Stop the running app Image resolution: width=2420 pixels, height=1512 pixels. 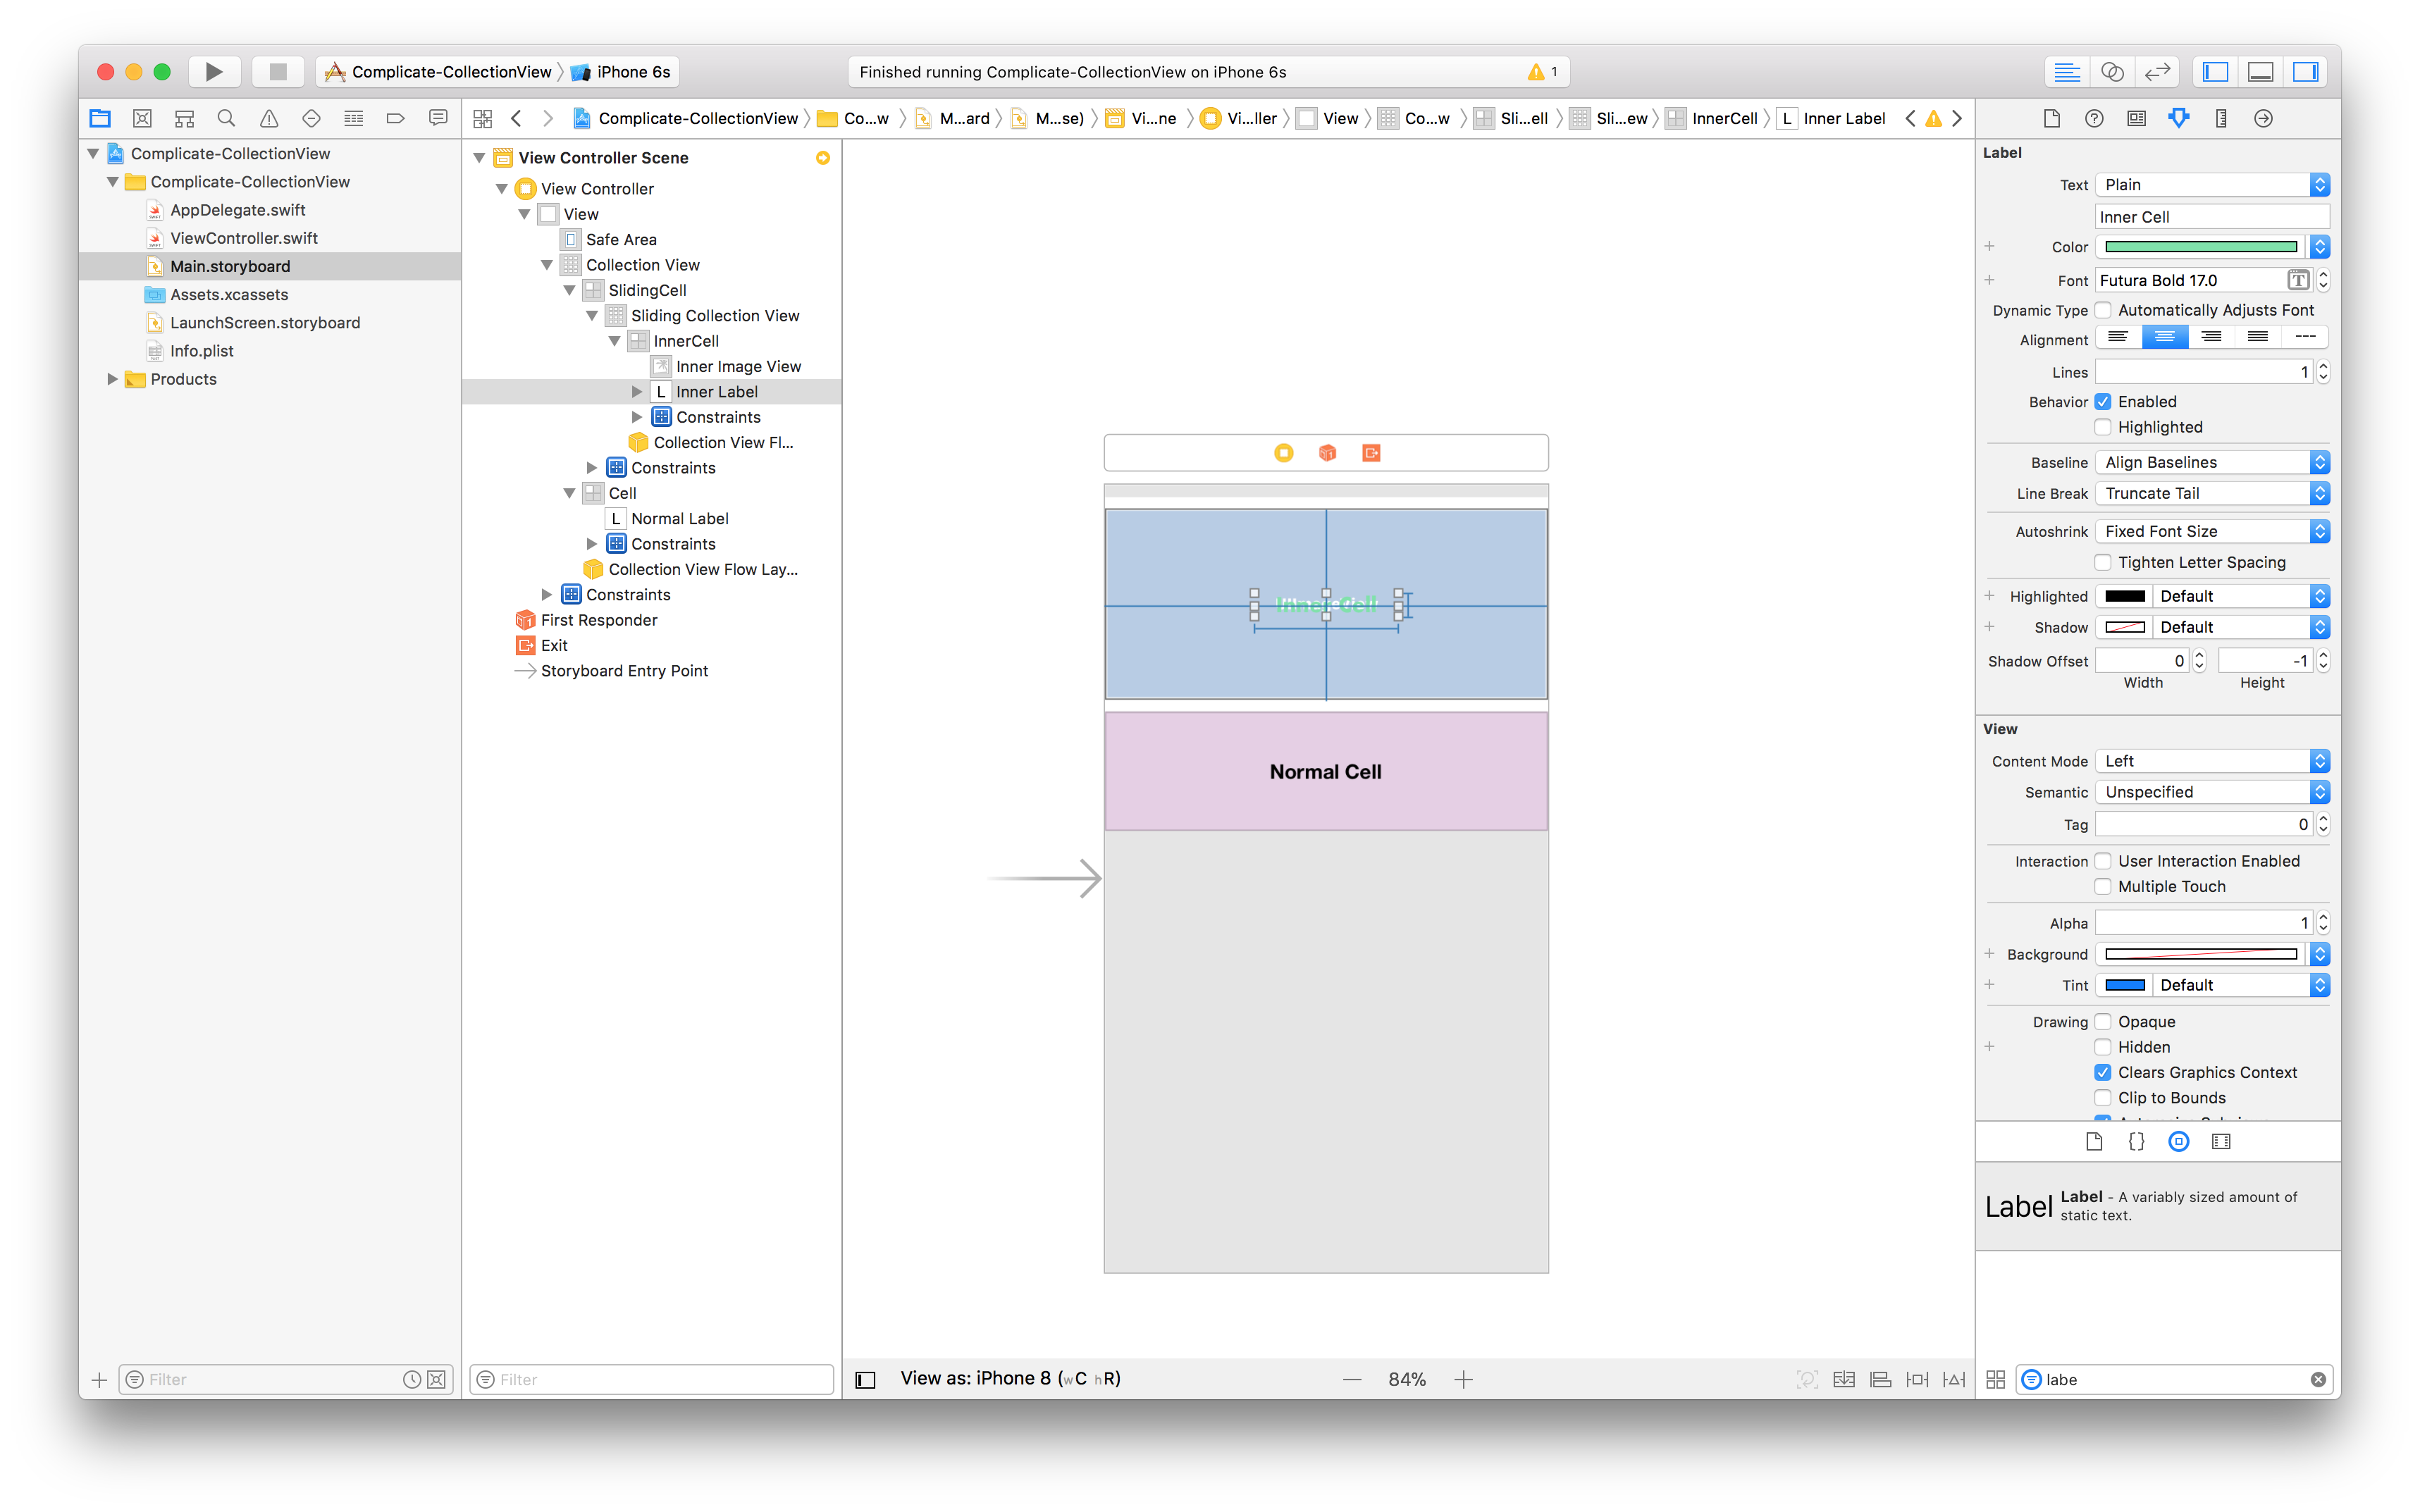click(x=278, y=71)
